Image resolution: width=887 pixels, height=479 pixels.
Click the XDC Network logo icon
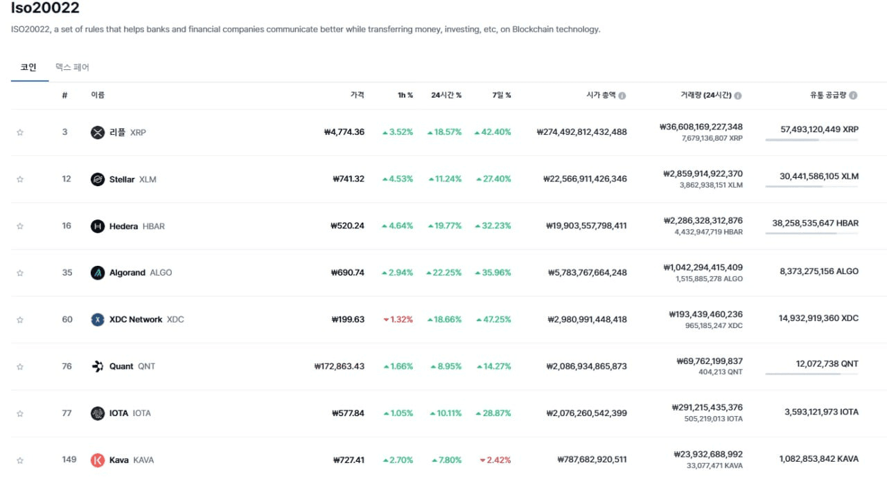click(98, 320)
